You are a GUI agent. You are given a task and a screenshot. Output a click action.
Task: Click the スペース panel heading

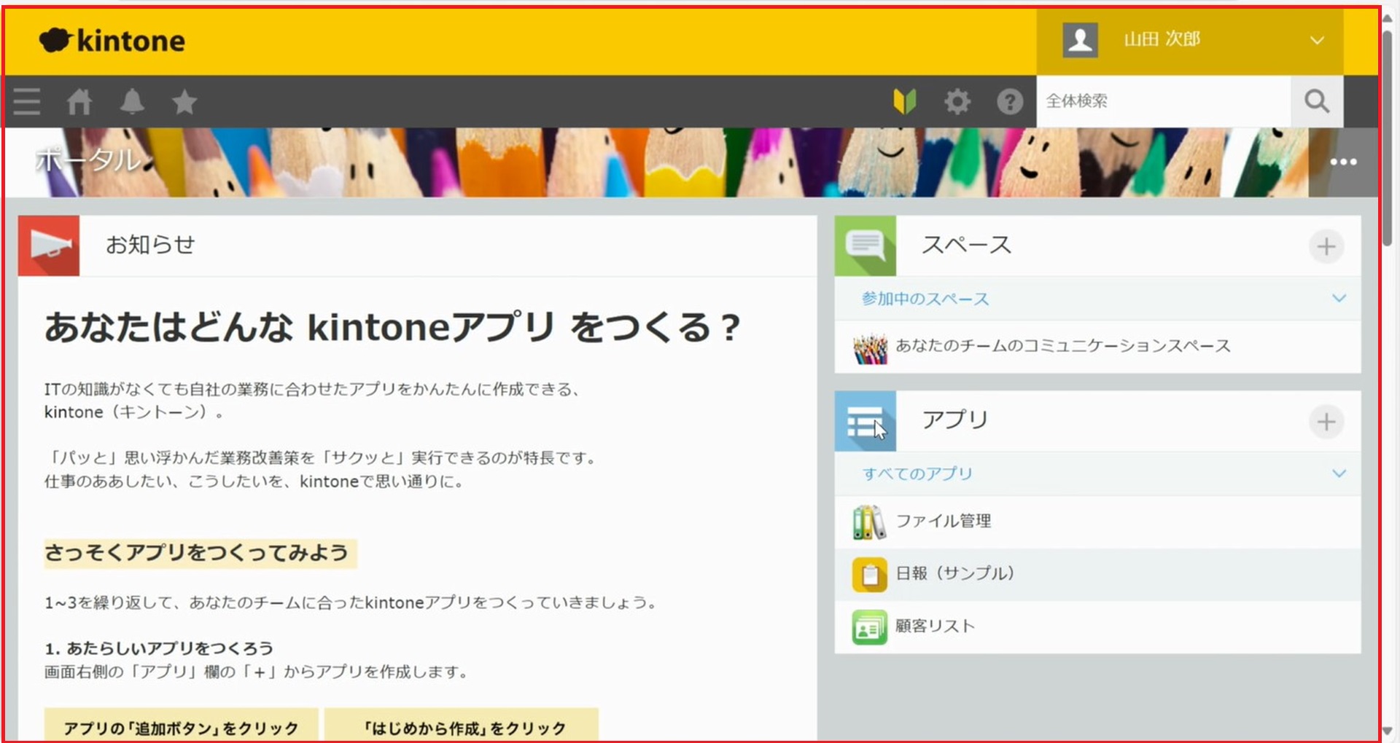(x=967, y=245)
